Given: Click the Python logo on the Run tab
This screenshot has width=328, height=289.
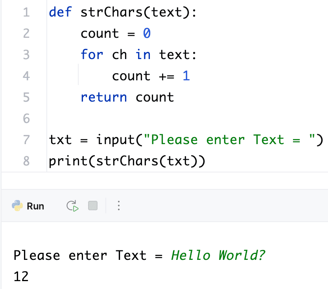Looking at the screenshot, I should click(x=17, y=206).
